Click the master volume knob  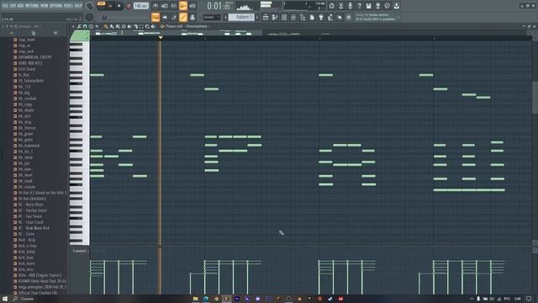tap(90, 6)
